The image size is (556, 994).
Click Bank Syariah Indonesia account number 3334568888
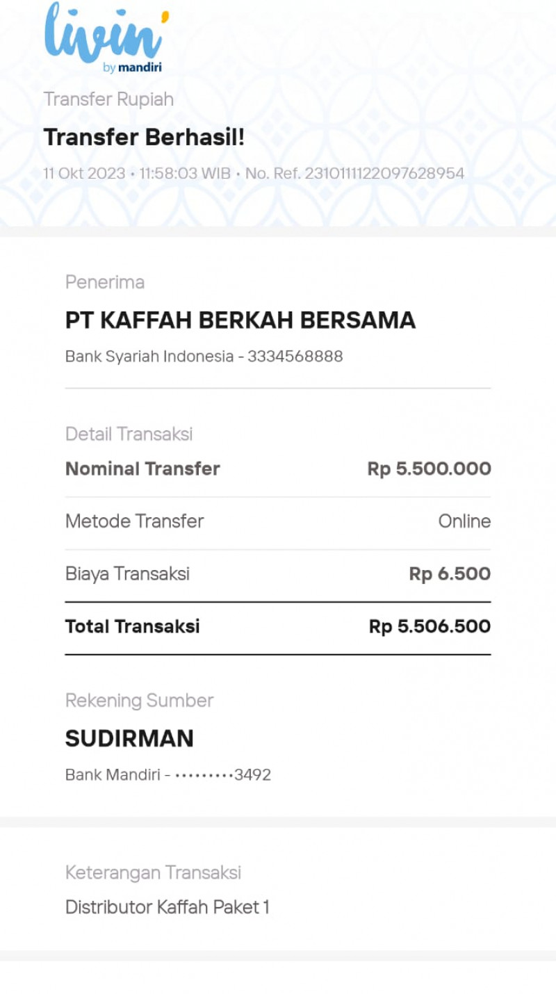(x=295, y=357)
